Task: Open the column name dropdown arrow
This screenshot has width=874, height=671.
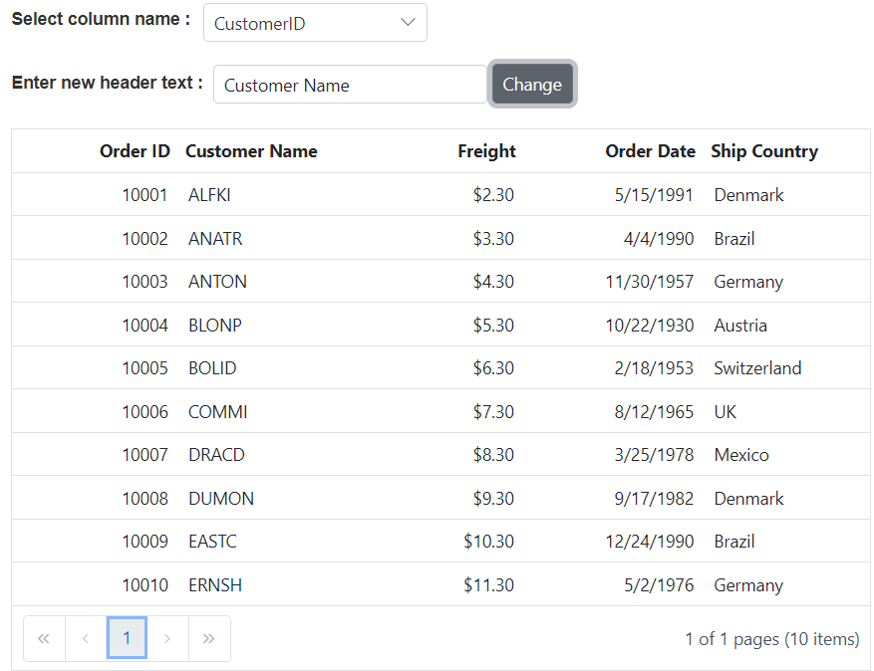Action: tap(408, 22)
